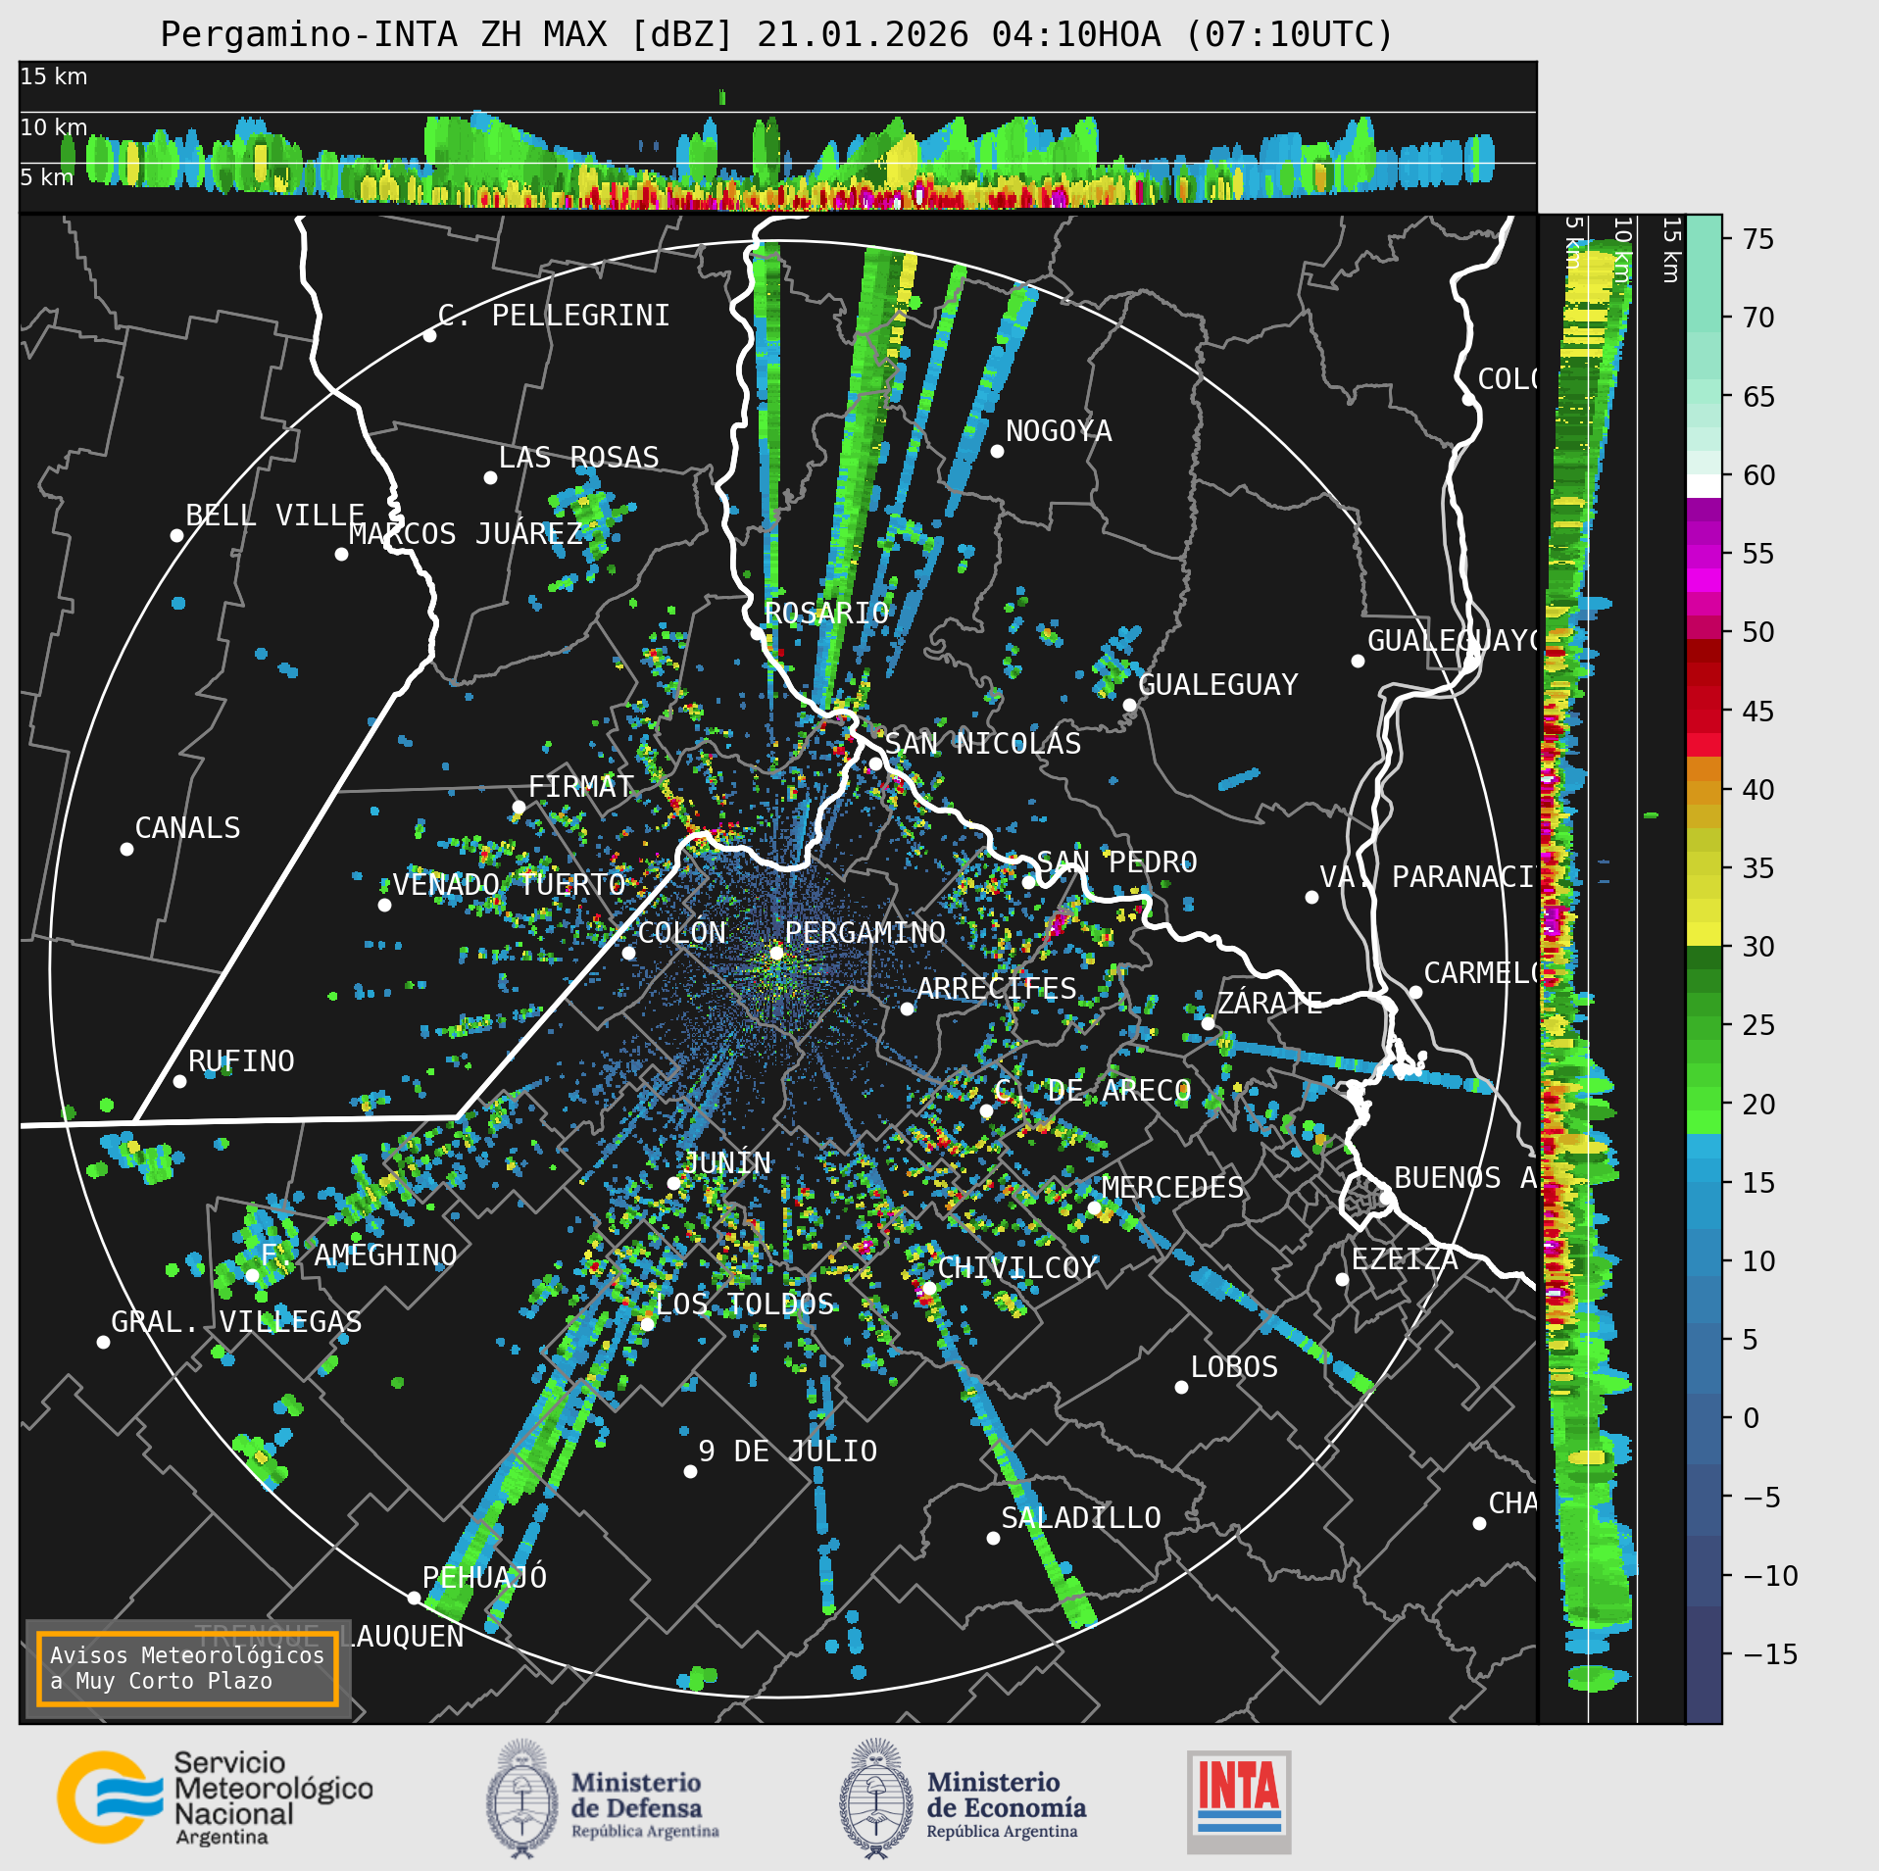The image size is (1879, 1871).
Task: Click the INTA logo
Action: (1239, 1801)
